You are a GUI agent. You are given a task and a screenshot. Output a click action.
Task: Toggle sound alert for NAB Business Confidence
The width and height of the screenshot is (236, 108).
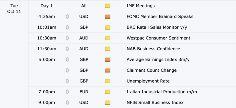tap(67, 49)
